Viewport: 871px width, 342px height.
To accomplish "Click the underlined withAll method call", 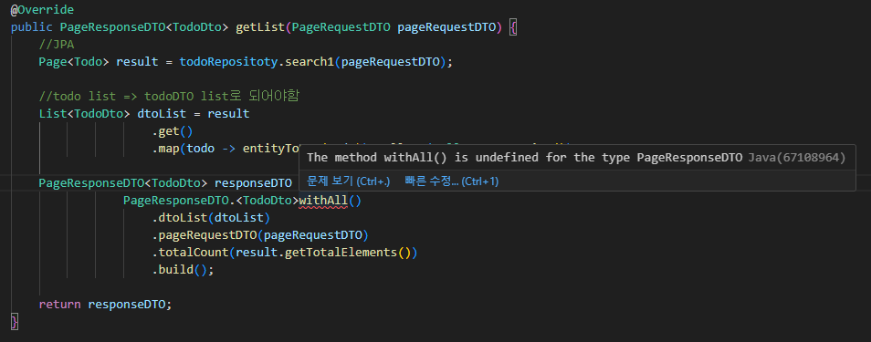I will point(323,201).
